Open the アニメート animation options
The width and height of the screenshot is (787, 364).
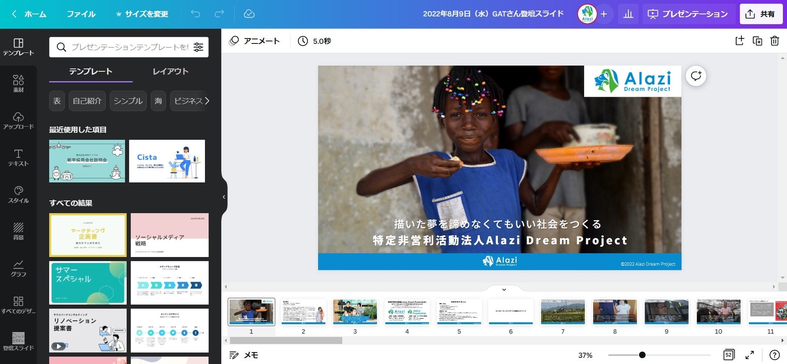click(255, 41)
